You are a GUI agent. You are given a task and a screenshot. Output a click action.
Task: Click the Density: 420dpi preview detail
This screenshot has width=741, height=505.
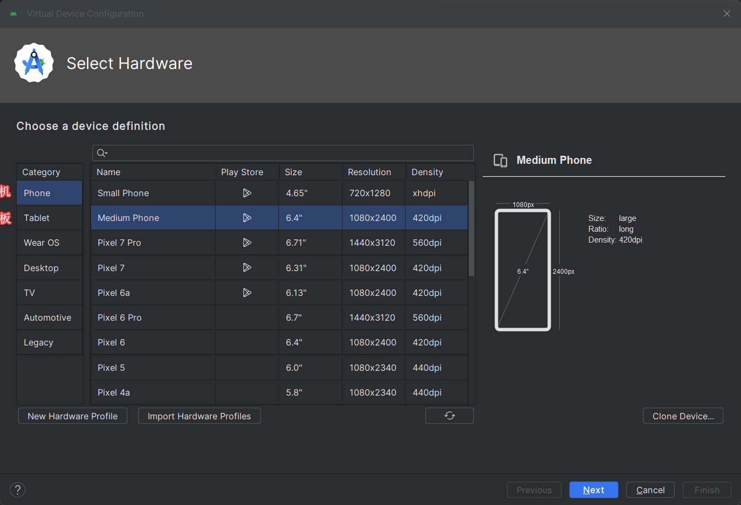(x=615, y=240)
